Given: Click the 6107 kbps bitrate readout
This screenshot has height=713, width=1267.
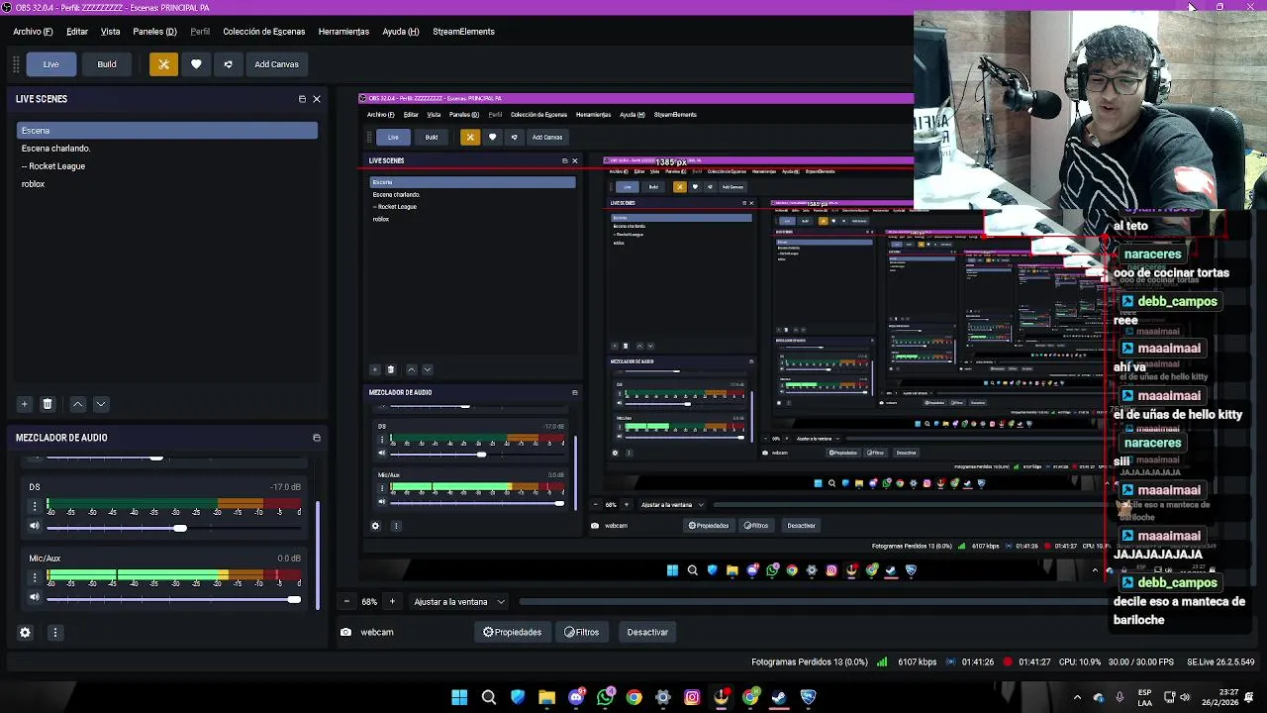Looking at the screenshot, I should click(x=917, y=662).
